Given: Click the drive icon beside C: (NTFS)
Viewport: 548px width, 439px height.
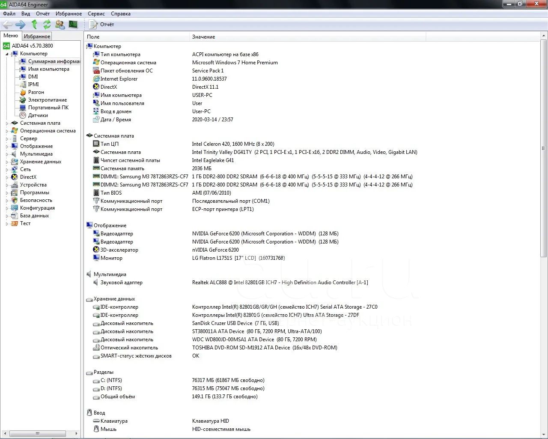Looking at the screenshot, I should [x=96, y=380].
